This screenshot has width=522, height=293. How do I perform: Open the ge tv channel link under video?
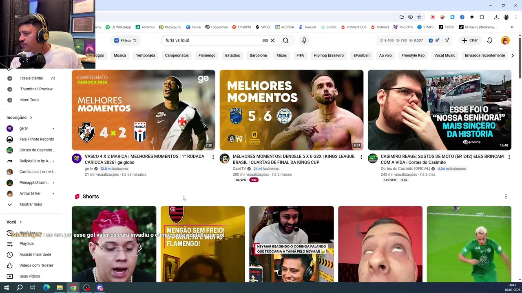tap(89, 168)
